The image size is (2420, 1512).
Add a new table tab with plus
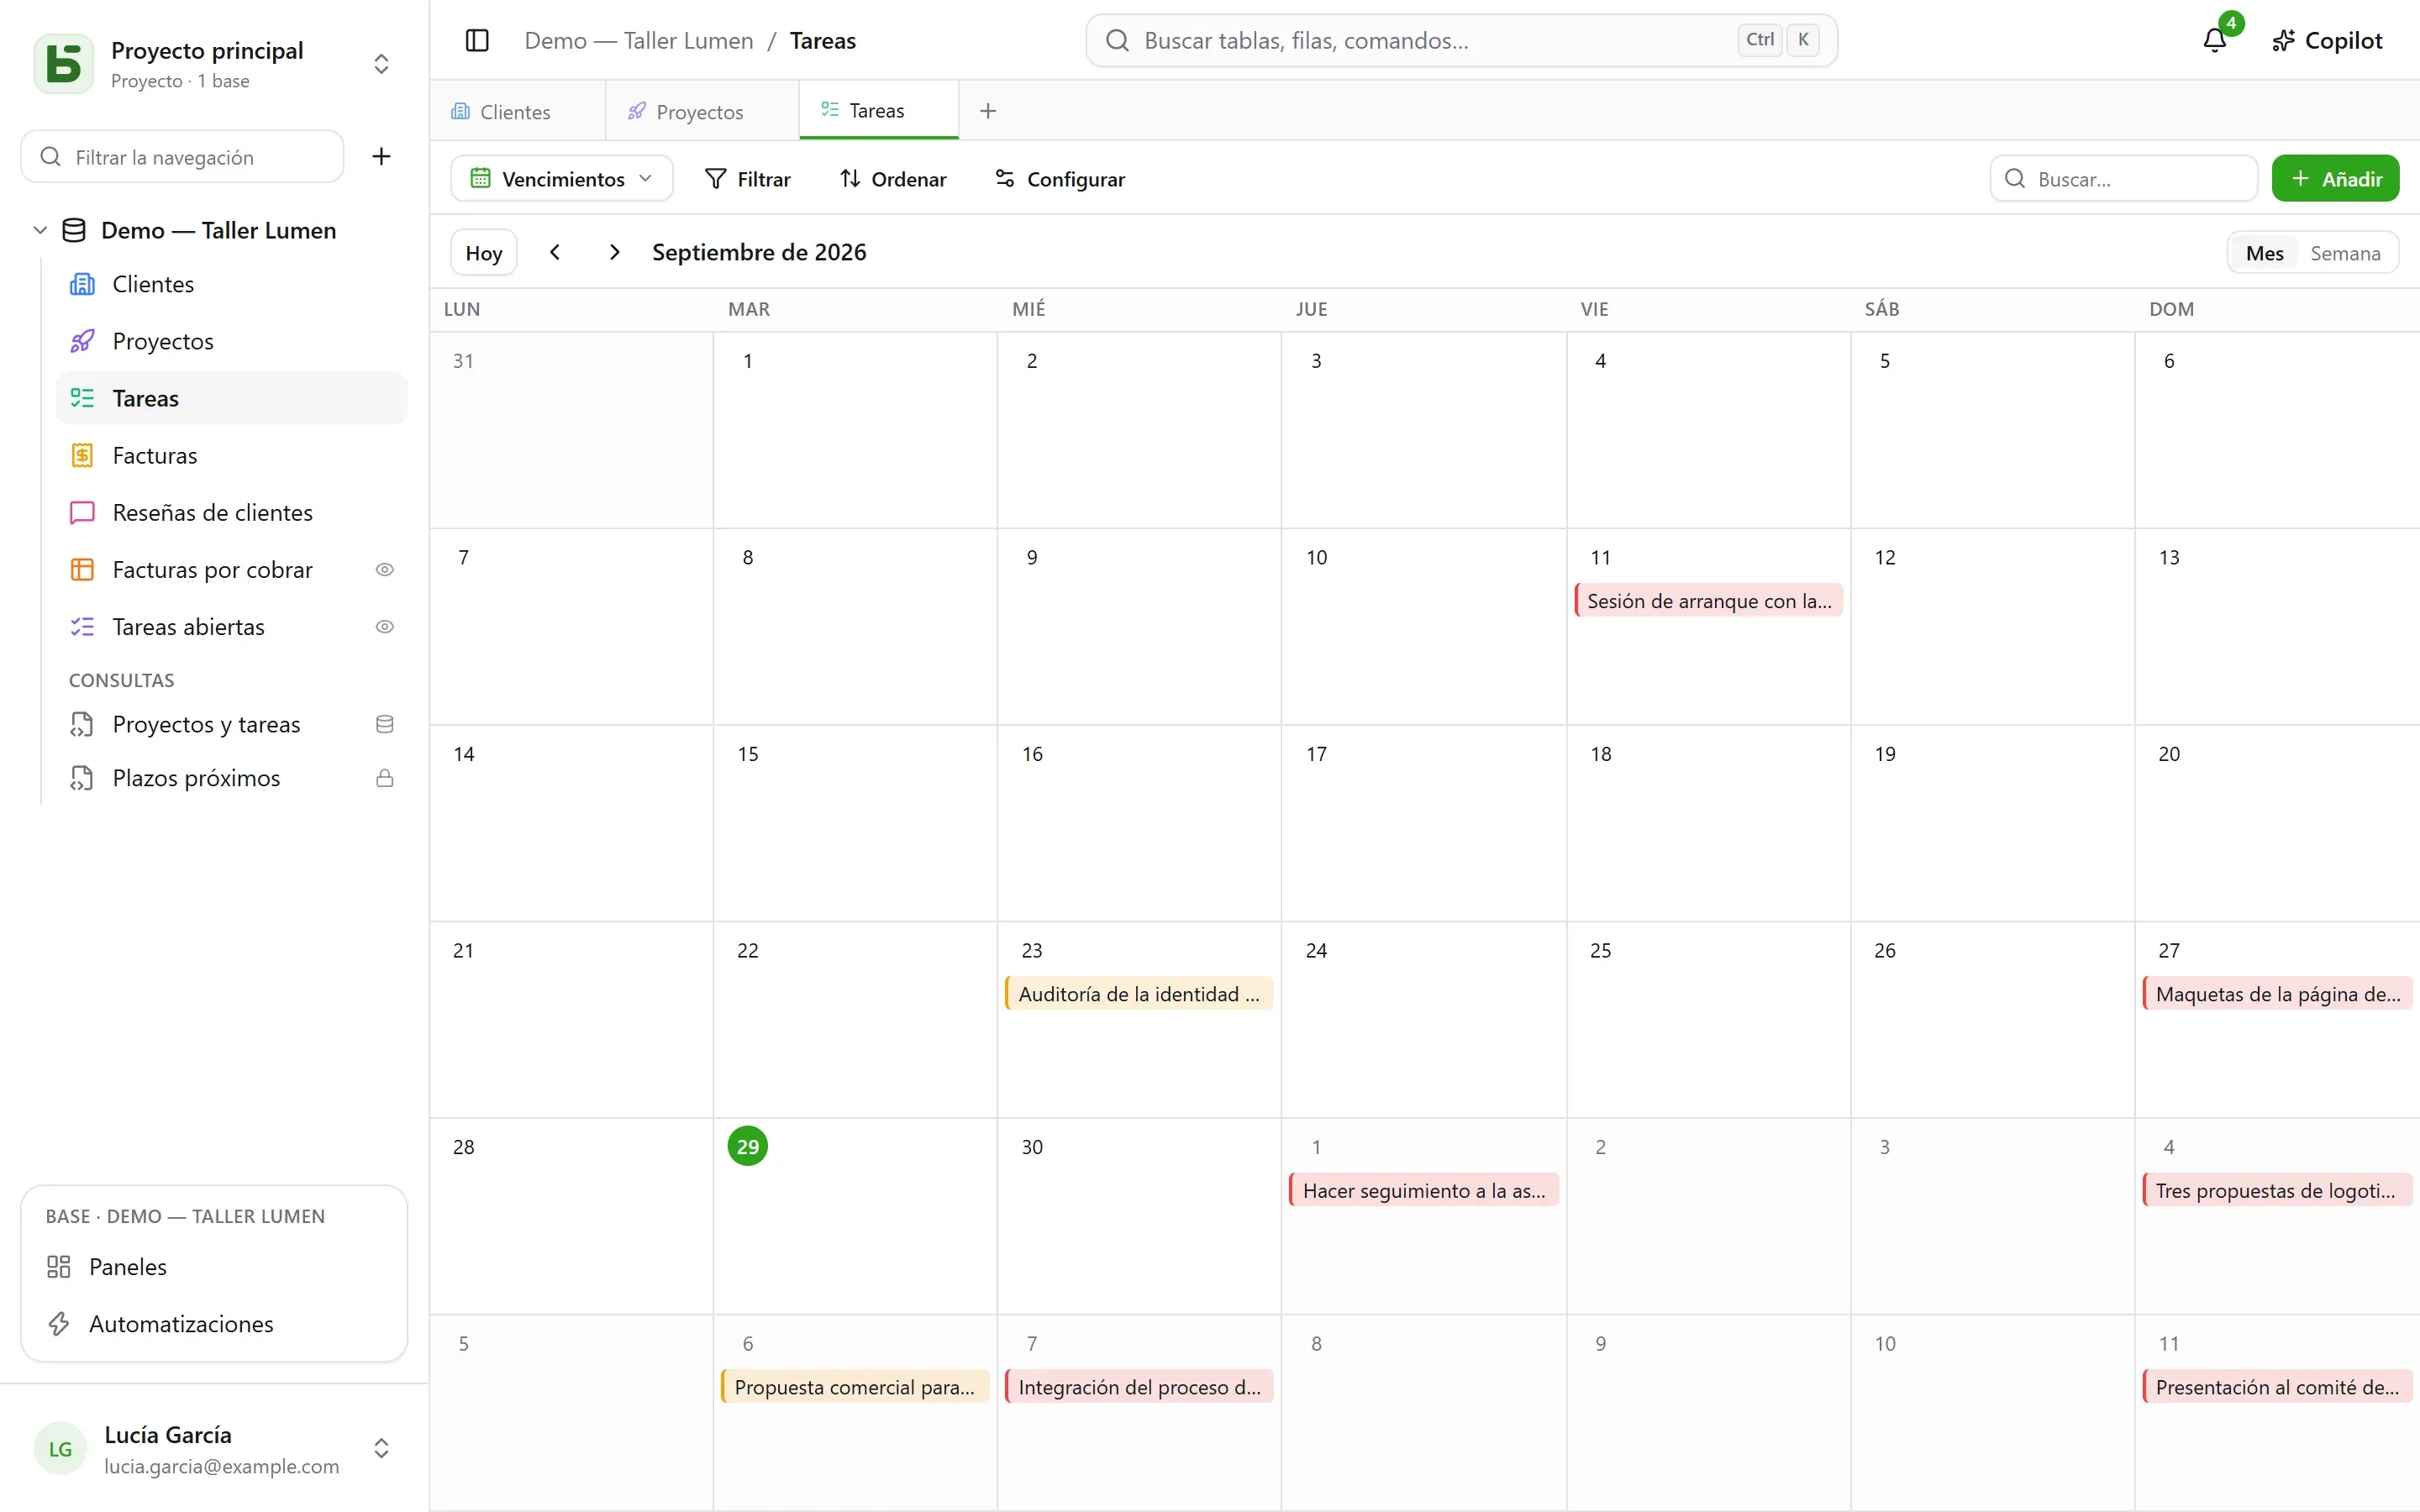click(988, 111)
